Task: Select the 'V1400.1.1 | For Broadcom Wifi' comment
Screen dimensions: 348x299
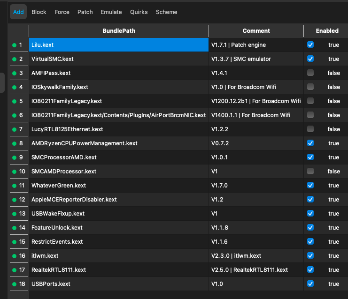Action: [256, 115]
